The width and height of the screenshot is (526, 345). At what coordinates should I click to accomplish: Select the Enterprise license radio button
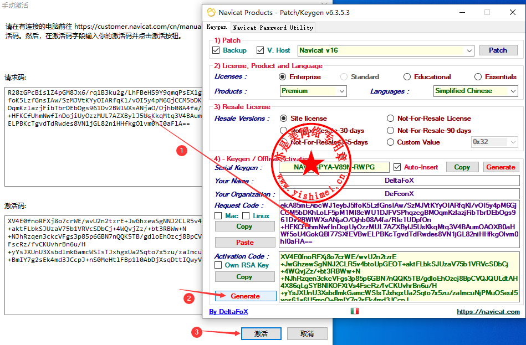(x=283, y=77)
